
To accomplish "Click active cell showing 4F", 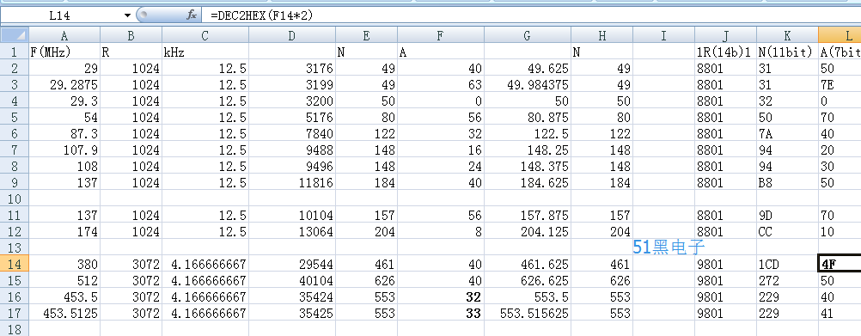I will coord(840,264).
